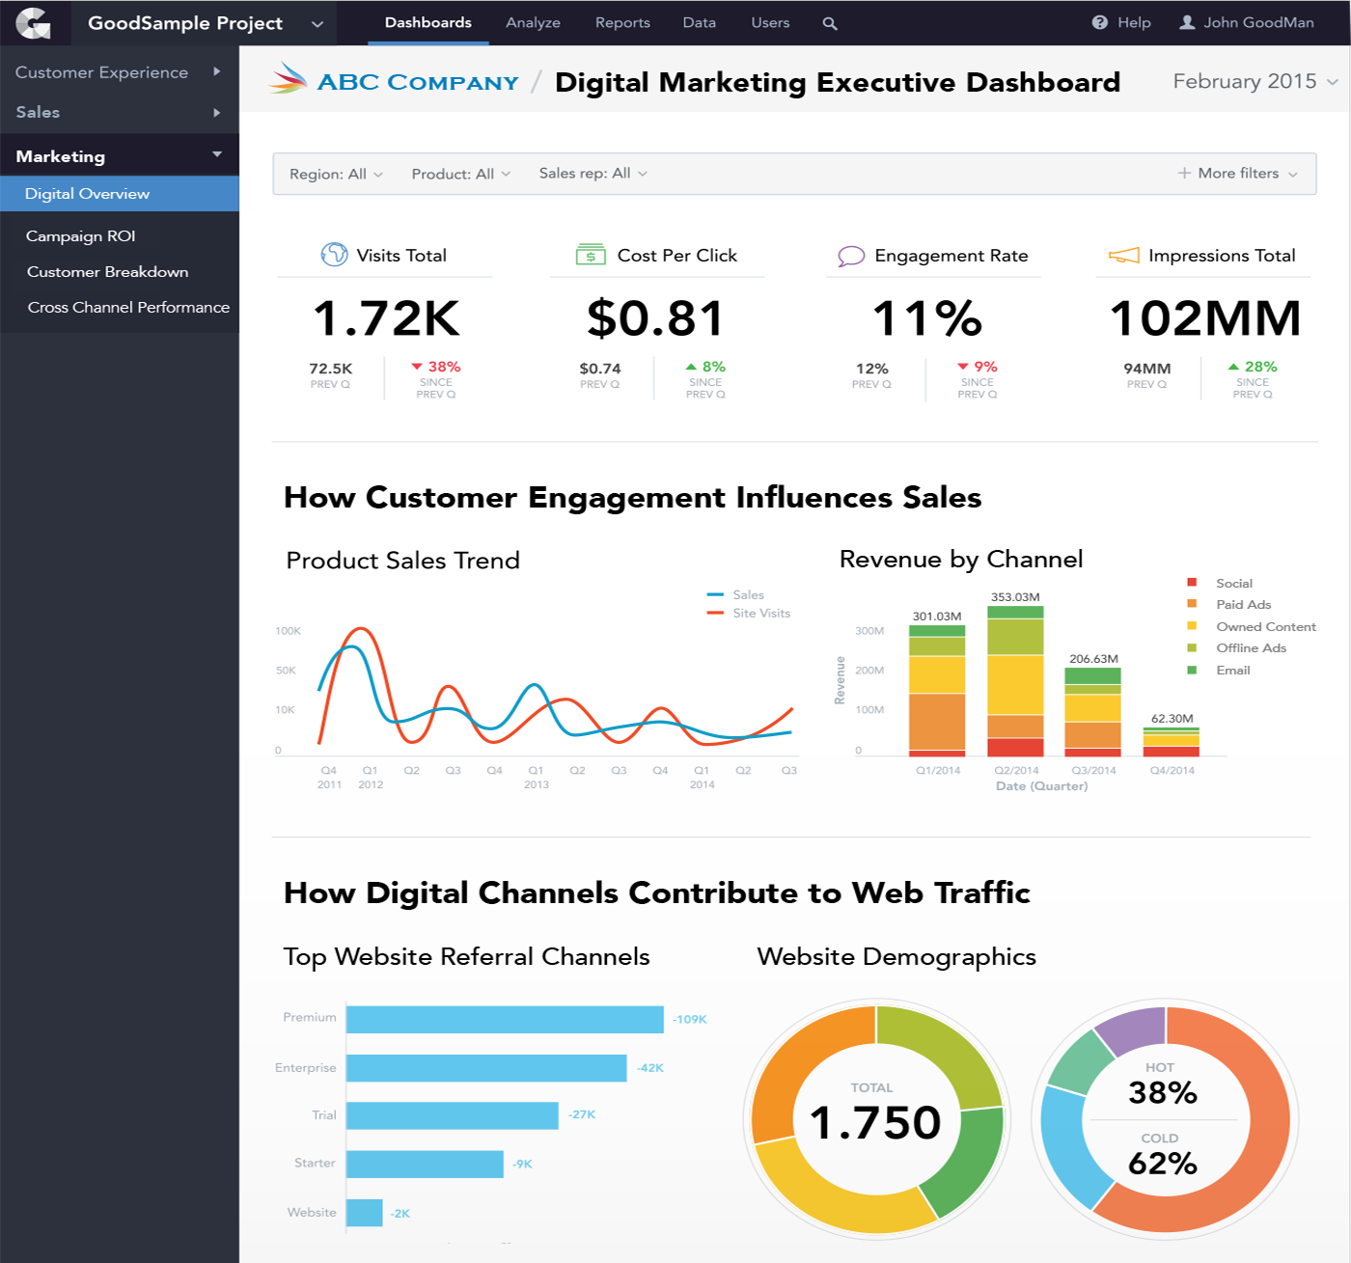Viewport: 1351px width, 1263px height.
Task: Click the COLD 62% donut label
Action: [x=1162, y=1155]
